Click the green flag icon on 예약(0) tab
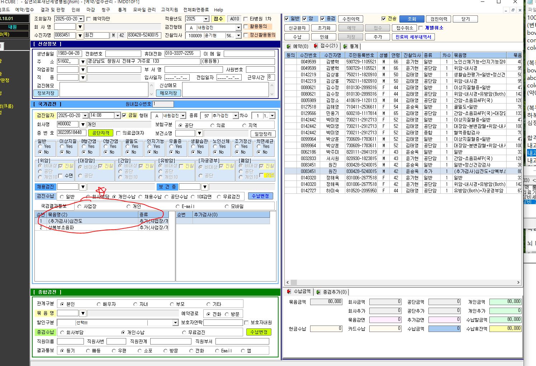Viewport: 536px width, 366px height. [x=289, y=46]
